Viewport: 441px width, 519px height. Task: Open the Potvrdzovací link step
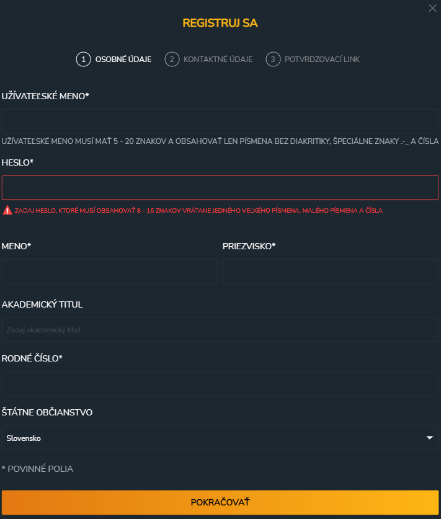pos(322,60)
